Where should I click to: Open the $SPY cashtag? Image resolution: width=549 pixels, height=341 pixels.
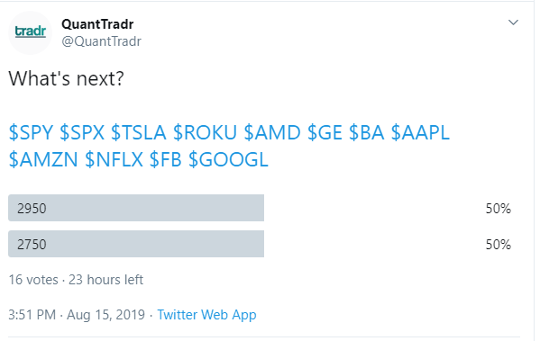pyautogui.click(x=31, y=133)
